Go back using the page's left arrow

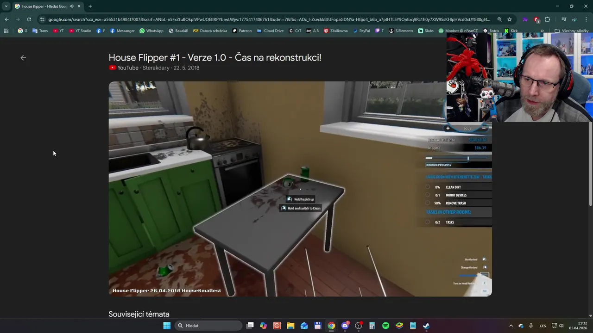[23, 58]
